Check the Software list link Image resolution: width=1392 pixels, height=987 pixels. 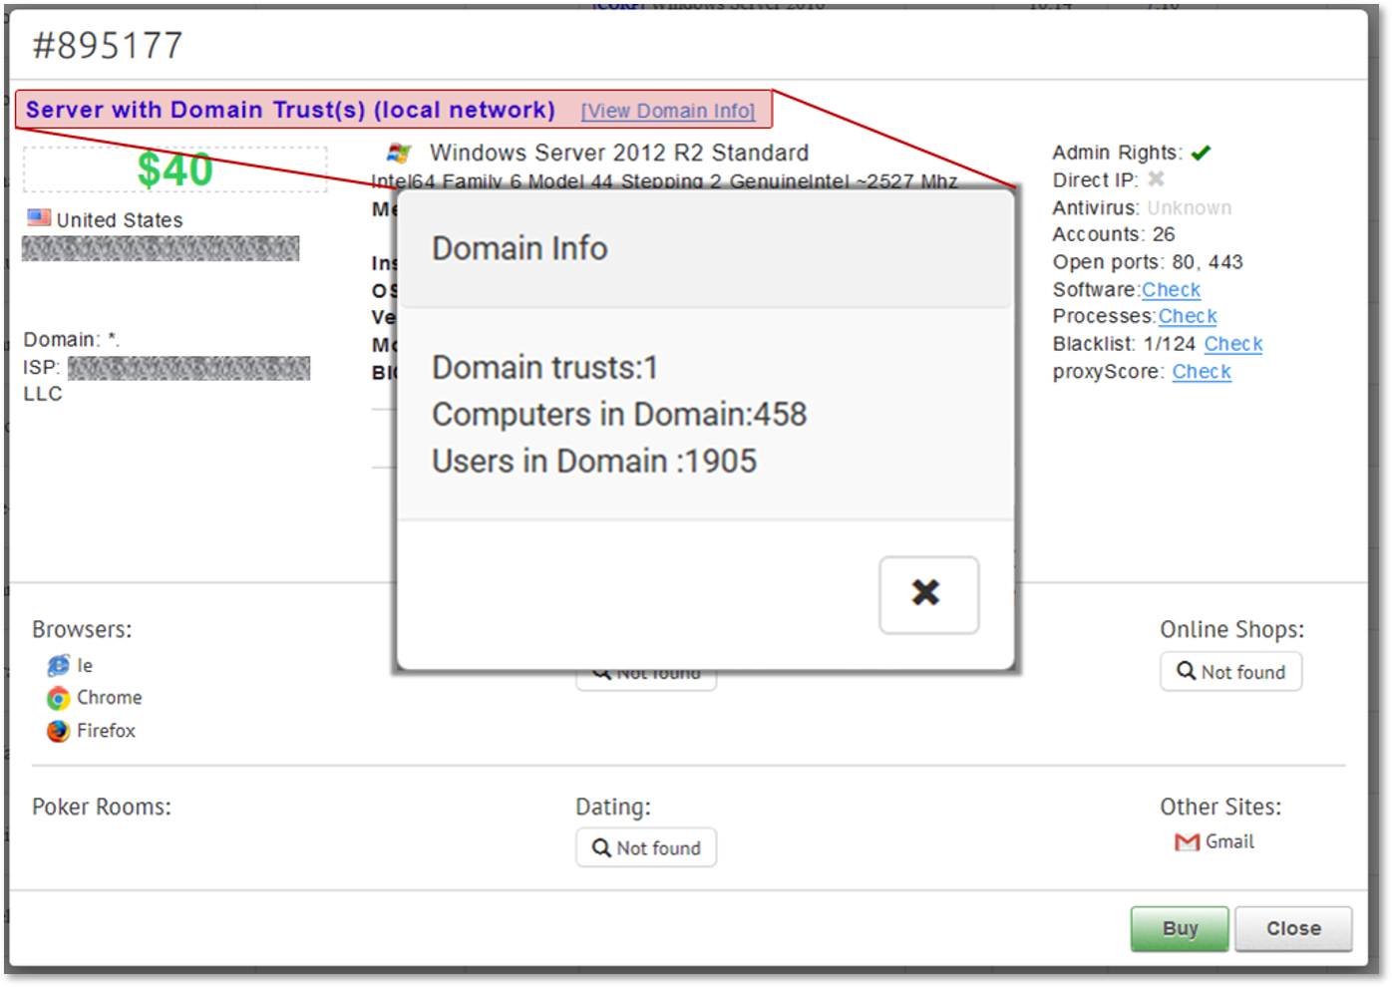[1171, 290]
